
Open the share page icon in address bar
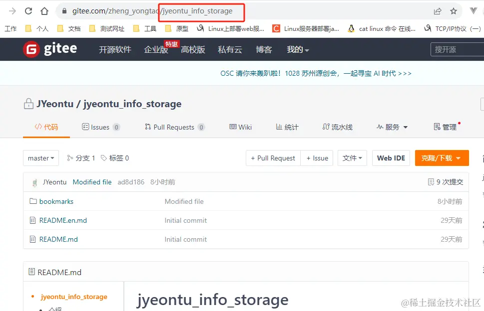click(438, 11)
